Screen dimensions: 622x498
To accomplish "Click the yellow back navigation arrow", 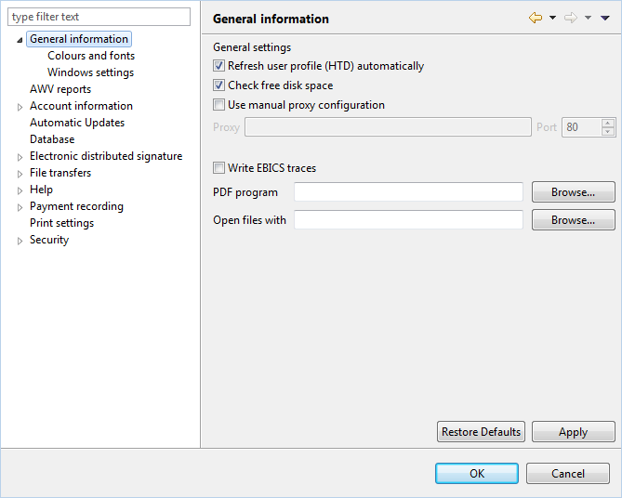I will coord(536,18).
